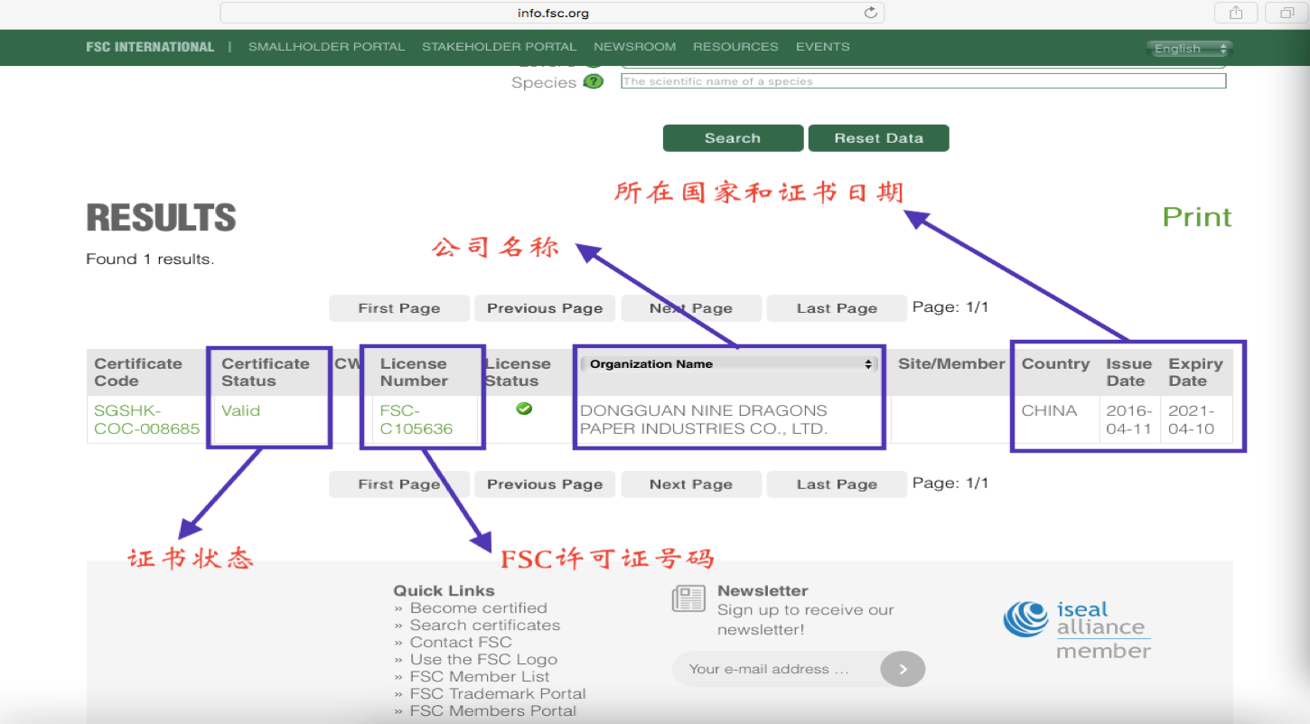The image size is (1310, 724).
Task: Click Search certificates quick link
Action: click(484, 625)
